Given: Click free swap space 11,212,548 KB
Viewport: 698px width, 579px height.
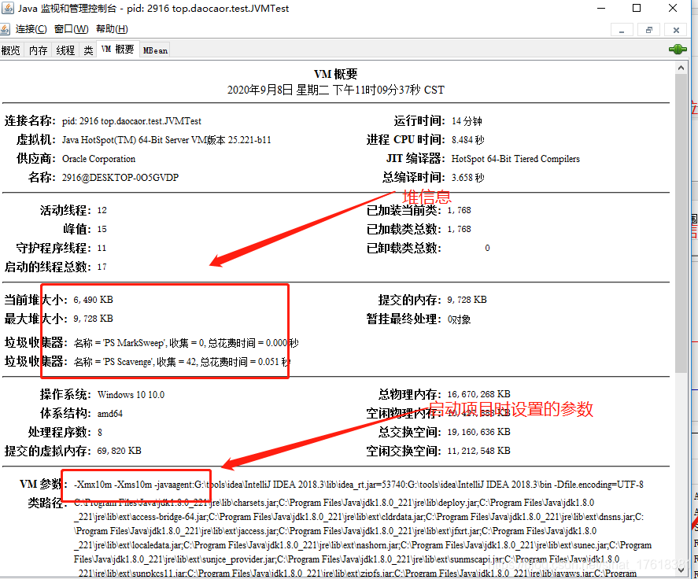Looking at the screenshot, I should 478,451.
